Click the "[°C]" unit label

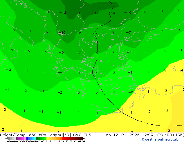(x=67, y=135)
